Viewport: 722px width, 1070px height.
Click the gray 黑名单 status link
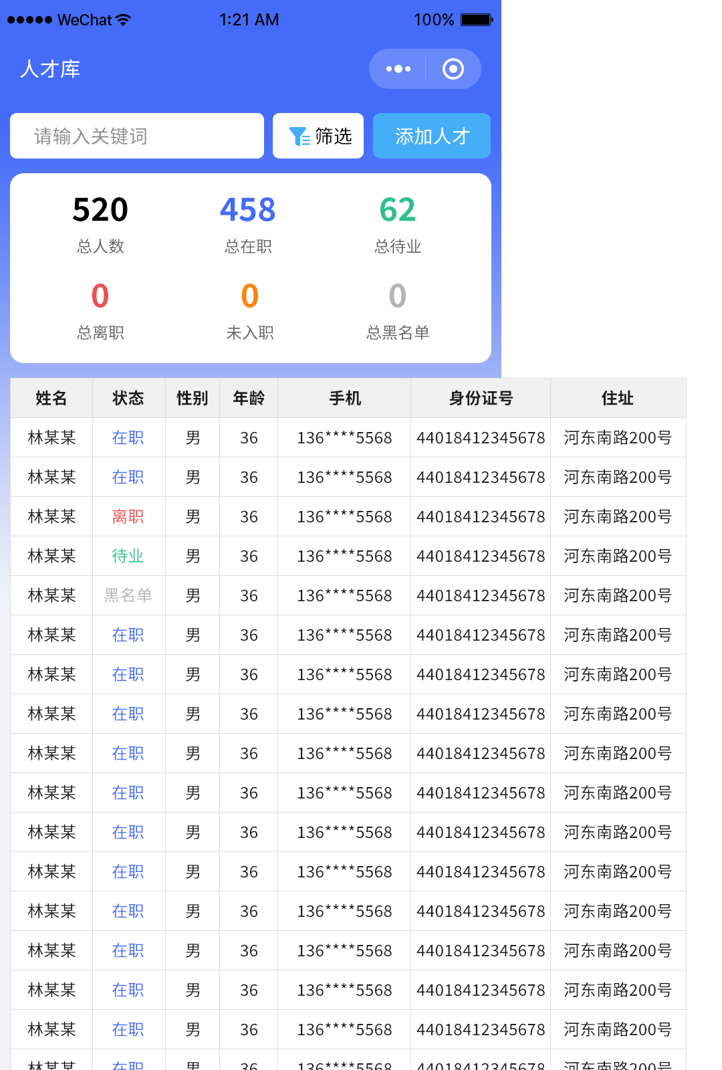(128, 596)
